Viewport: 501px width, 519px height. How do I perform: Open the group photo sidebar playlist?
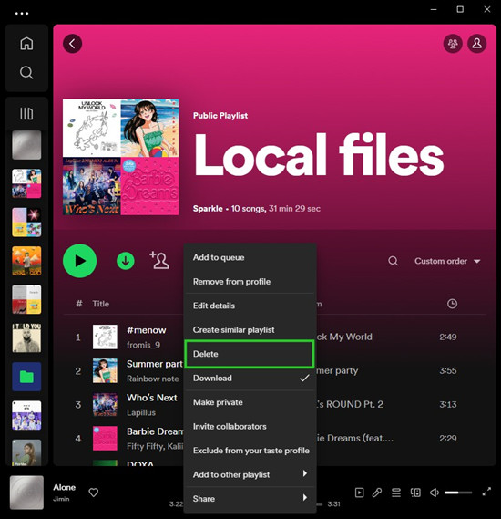[26, 415]
